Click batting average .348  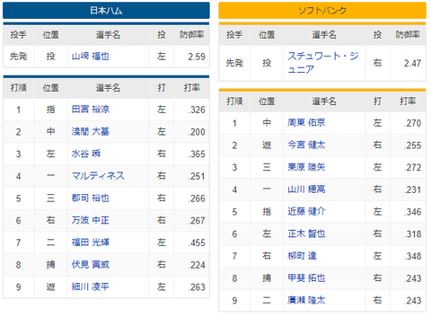pyautogui.click(x=413, y=256)
